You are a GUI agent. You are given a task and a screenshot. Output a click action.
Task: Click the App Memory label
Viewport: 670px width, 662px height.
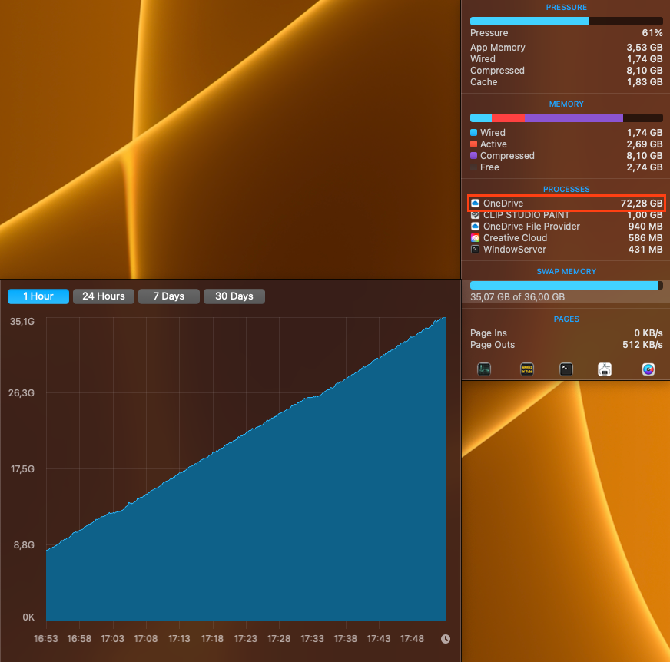click(x=498, y=48)
